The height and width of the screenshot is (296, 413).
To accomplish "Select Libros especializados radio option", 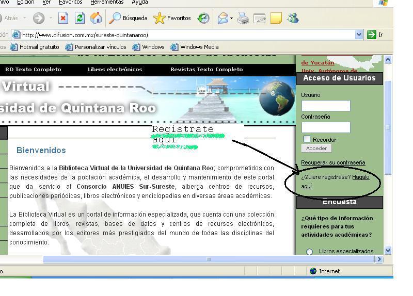I will coord(309,252).
